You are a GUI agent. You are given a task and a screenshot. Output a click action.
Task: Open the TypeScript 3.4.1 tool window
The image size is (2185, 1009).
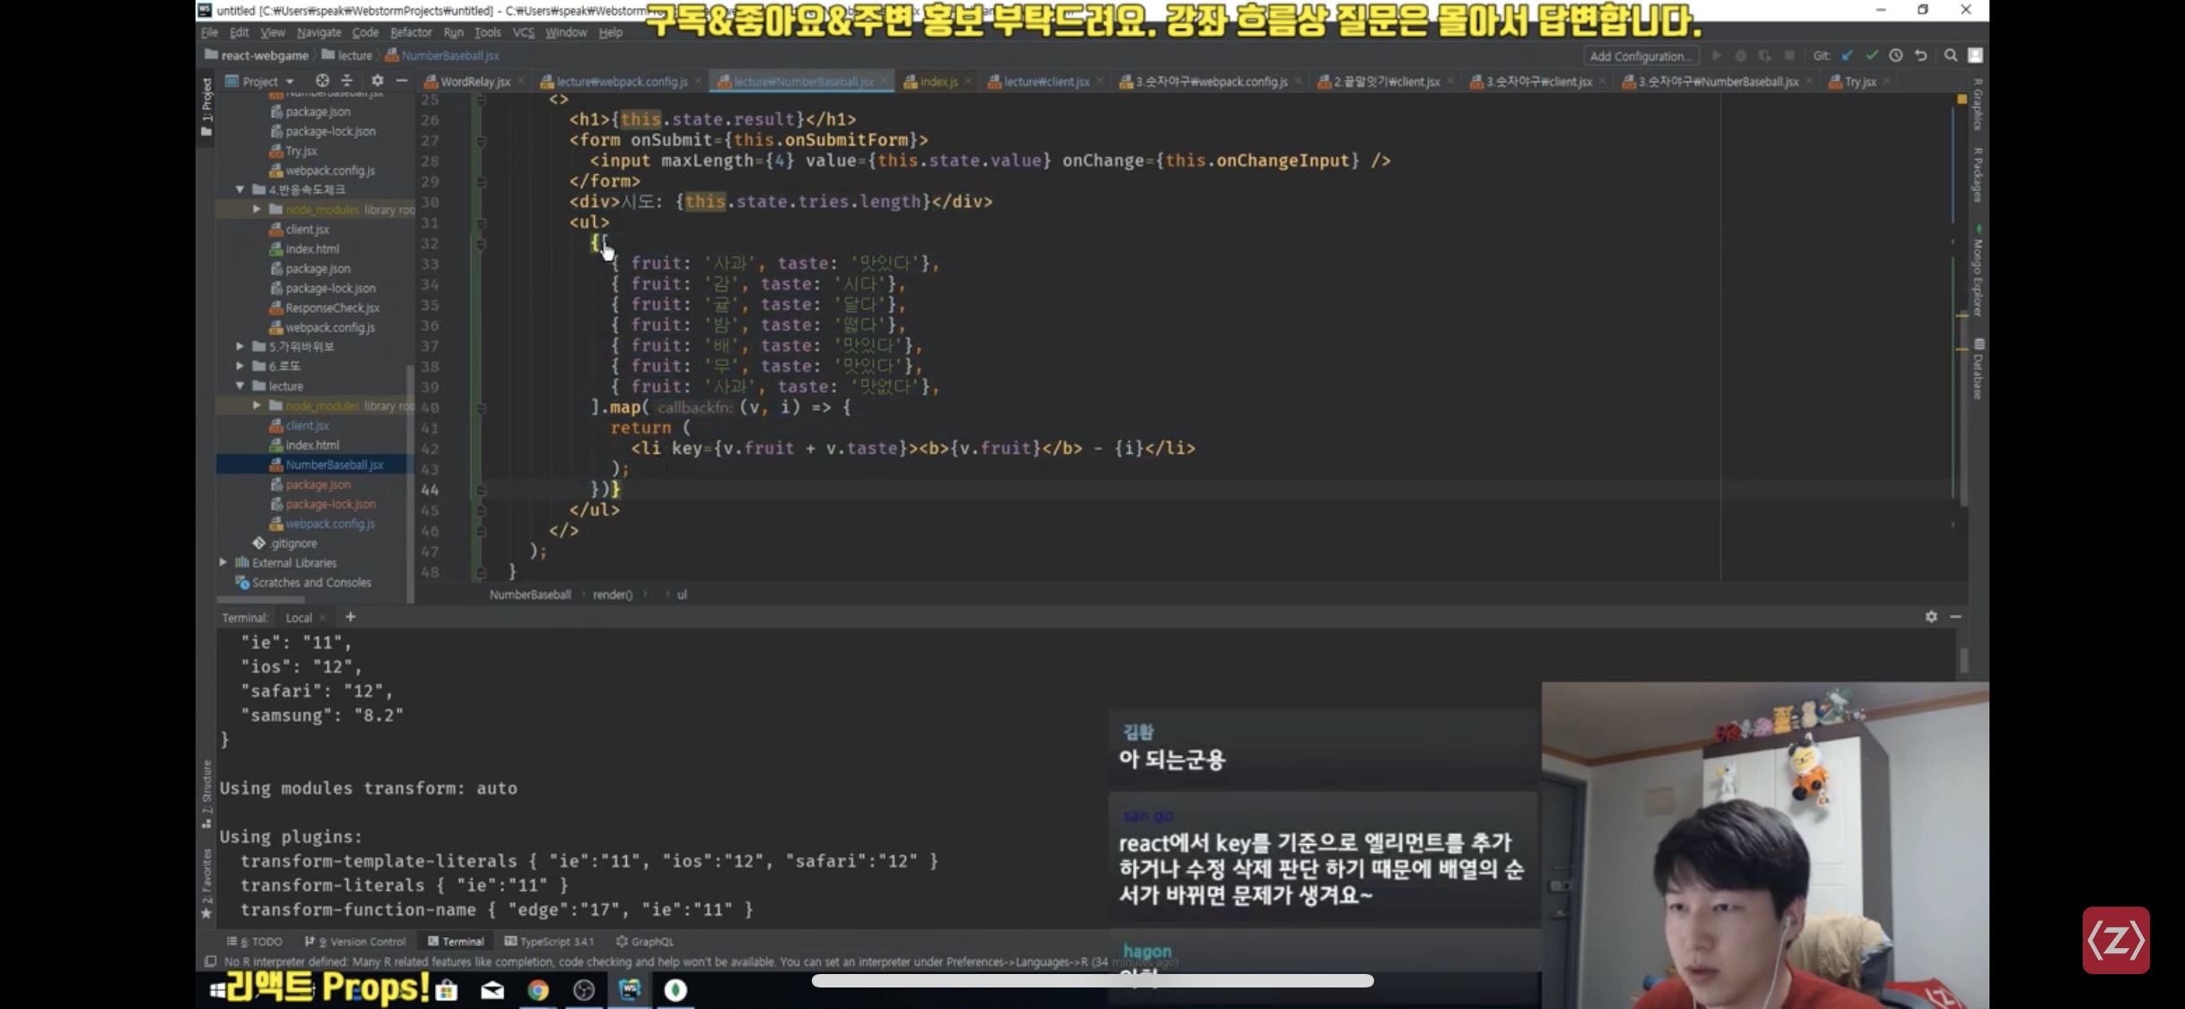(549, 941)
